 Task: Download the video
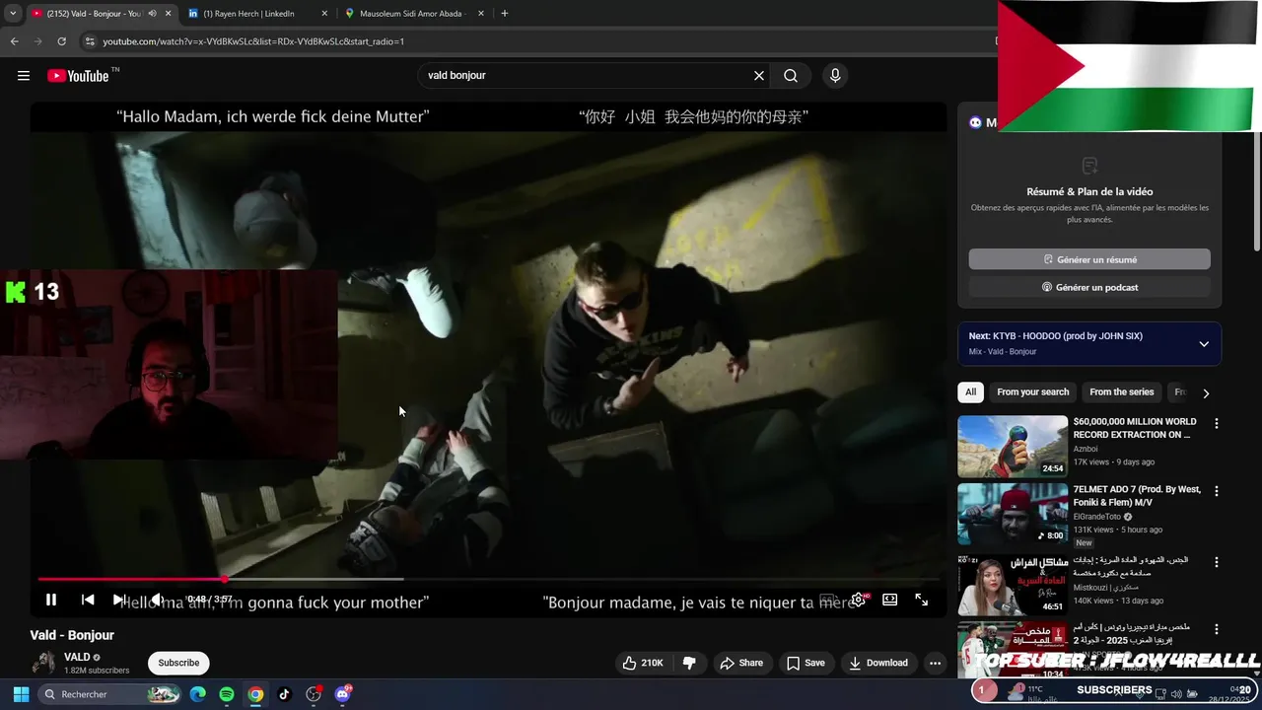pos(878,663)
